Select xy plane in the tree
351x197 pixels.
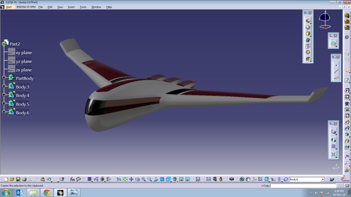coord(24,52)
